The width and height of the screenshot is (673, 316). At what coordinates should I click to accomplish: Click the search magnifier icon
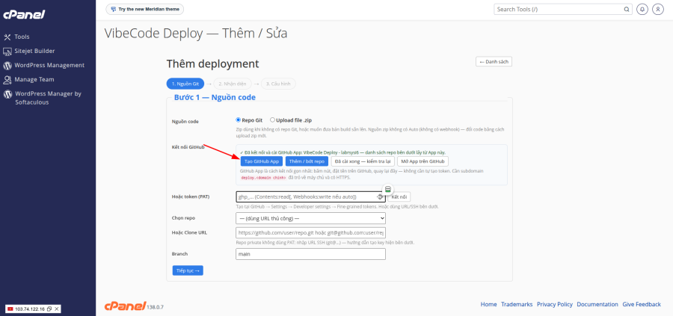[x=626, y=9]
